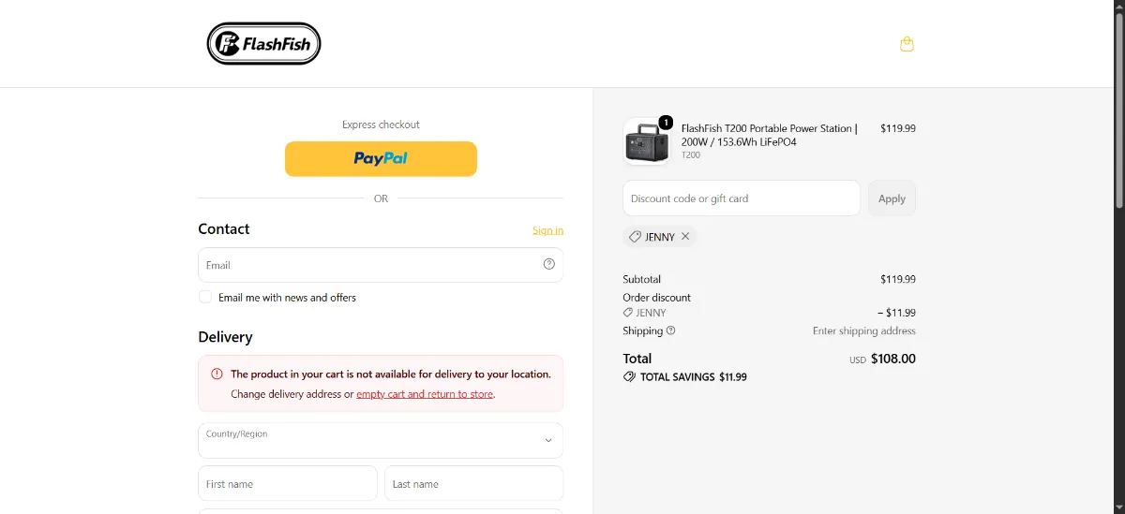Viewport: 1125px width, 514px height.
Task: Click the Apply discount button
Action: click(892, 198)
